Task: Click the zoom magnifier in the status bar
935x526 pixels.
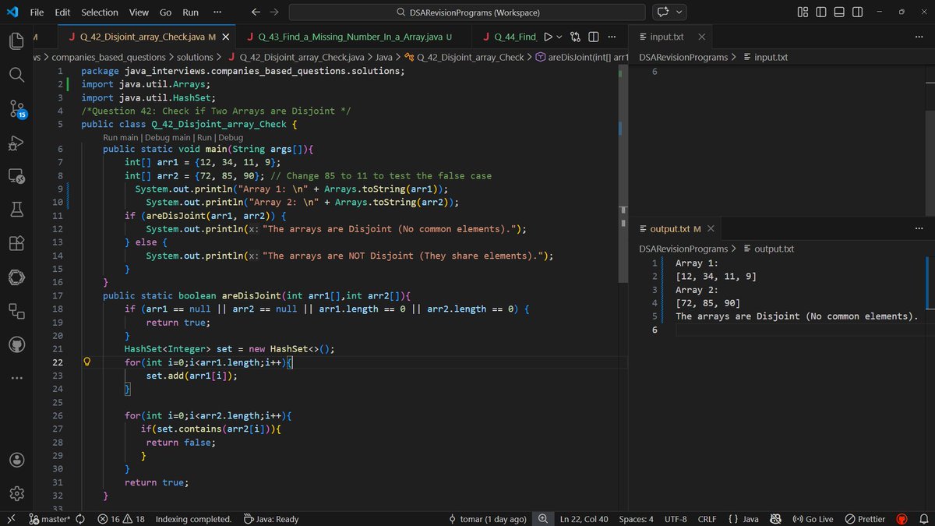Action: 543,519
